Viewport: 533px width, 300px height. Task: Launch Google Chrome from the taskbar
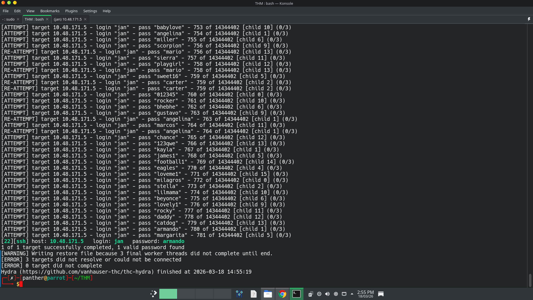[x=282, y=294]
